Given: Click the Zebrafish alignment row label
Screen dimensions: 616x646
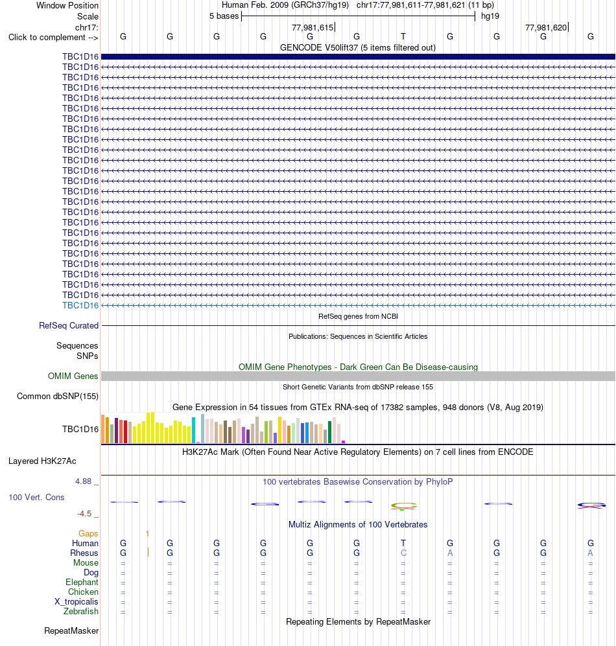Looking at the screenshot, I should pos(81,612).
